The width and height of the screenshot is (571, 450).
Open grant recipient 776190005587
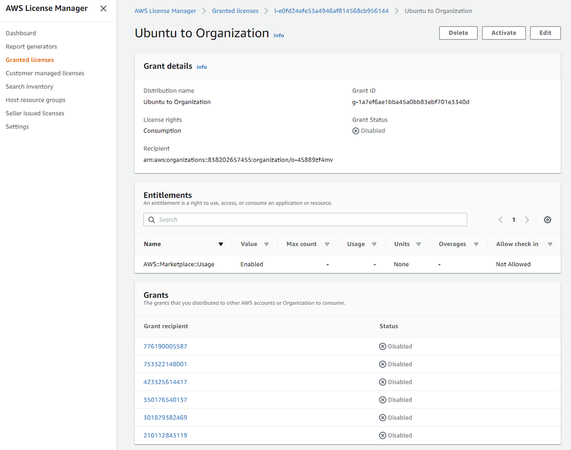165,346
